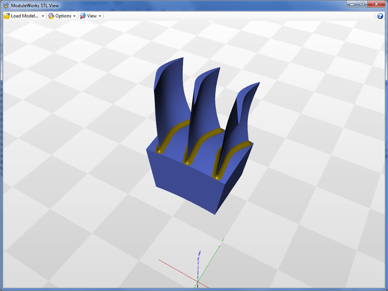388x291 pixels.
Task: Click the Load Model... button label
Action: point(25,16)
